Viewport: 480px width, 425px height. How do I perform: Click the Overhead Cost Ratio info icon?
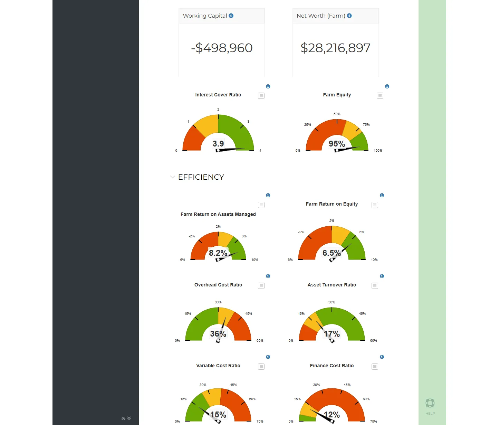click(x=268, y=276)
